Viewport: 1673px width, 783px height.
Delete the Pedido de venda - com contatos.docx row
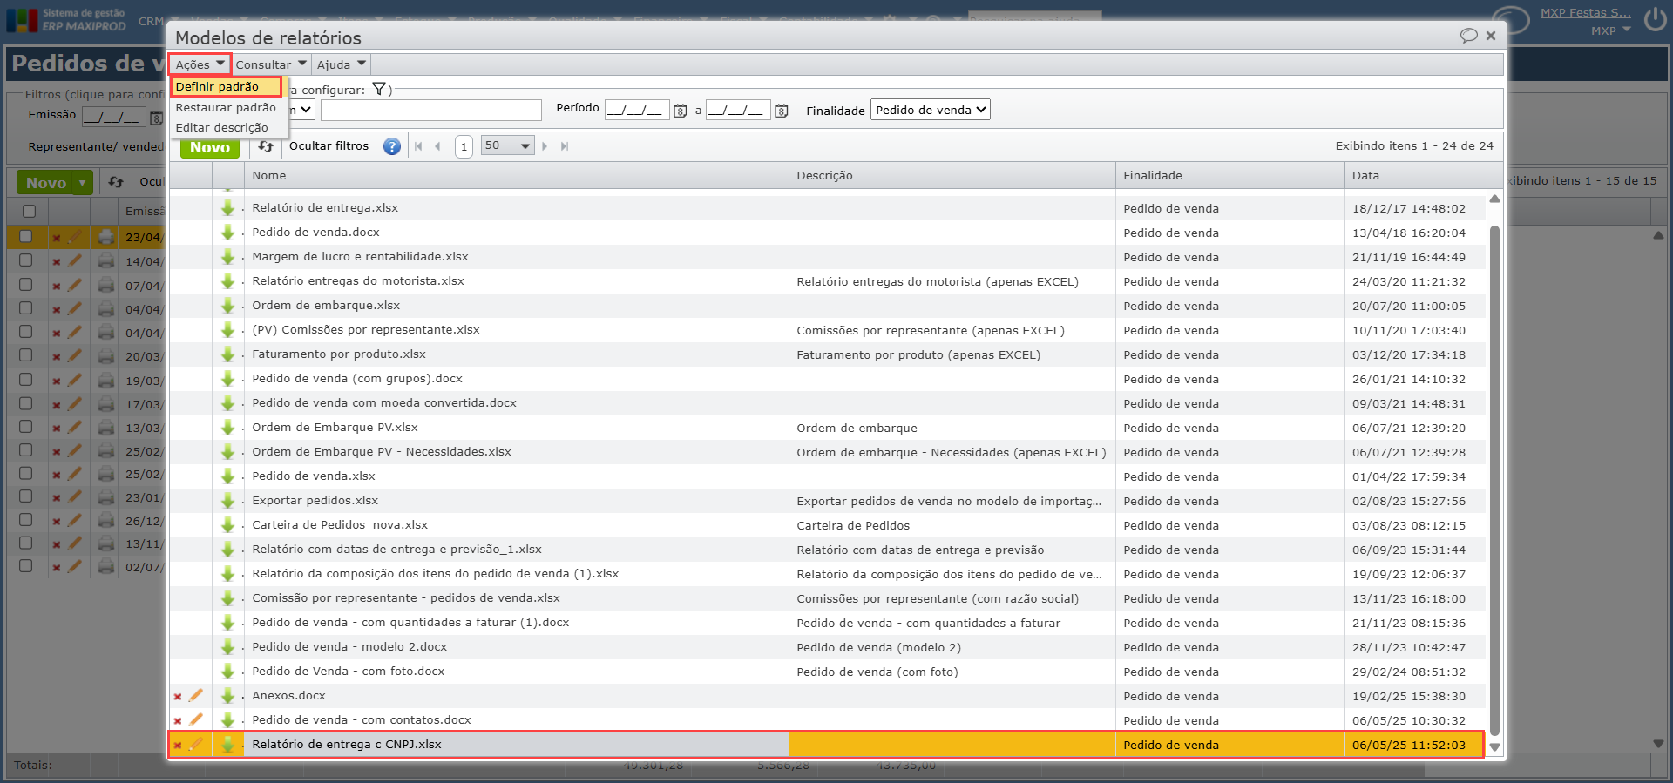coord(178,721)
